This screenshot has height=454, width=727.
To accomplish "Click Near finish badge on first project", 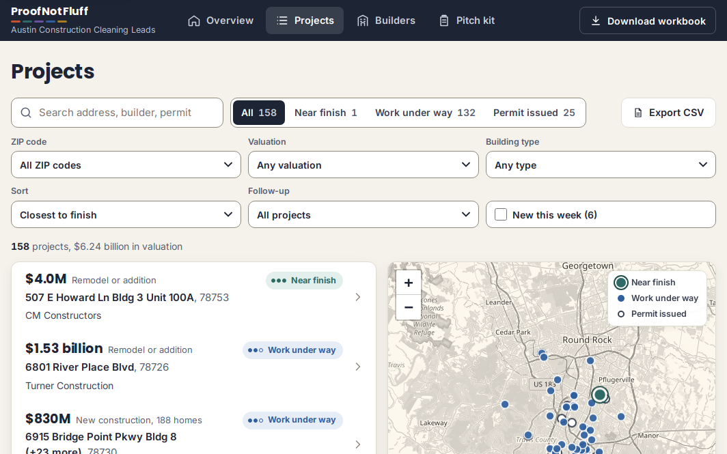I will coord(304,281).
